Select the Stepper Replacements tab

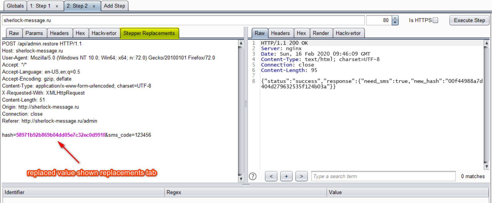pyautogui.click(x=149, y=33)
